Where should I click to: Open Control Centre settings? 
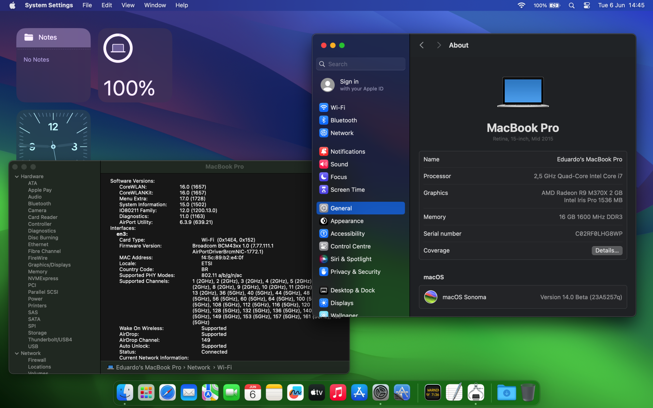click(350, 246)
